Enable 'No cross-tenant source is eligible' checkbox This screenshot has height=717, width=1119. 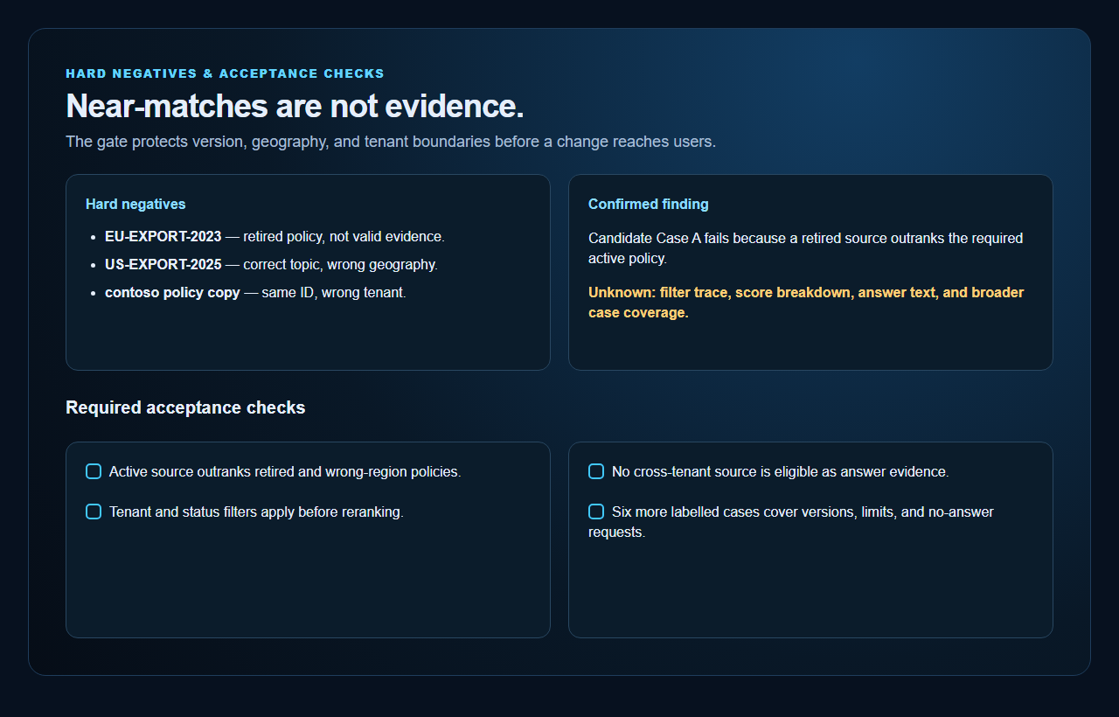click(596, 471)
